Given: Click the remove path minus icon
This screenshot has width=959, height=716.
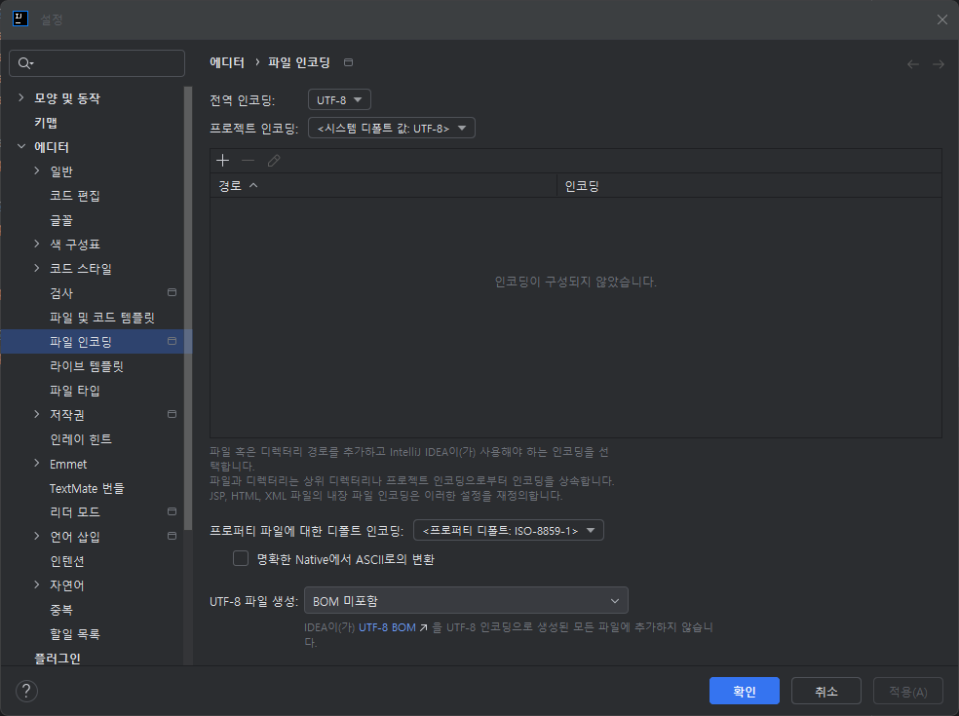Looking at the screenshot, I should click(x=248, y=160).
